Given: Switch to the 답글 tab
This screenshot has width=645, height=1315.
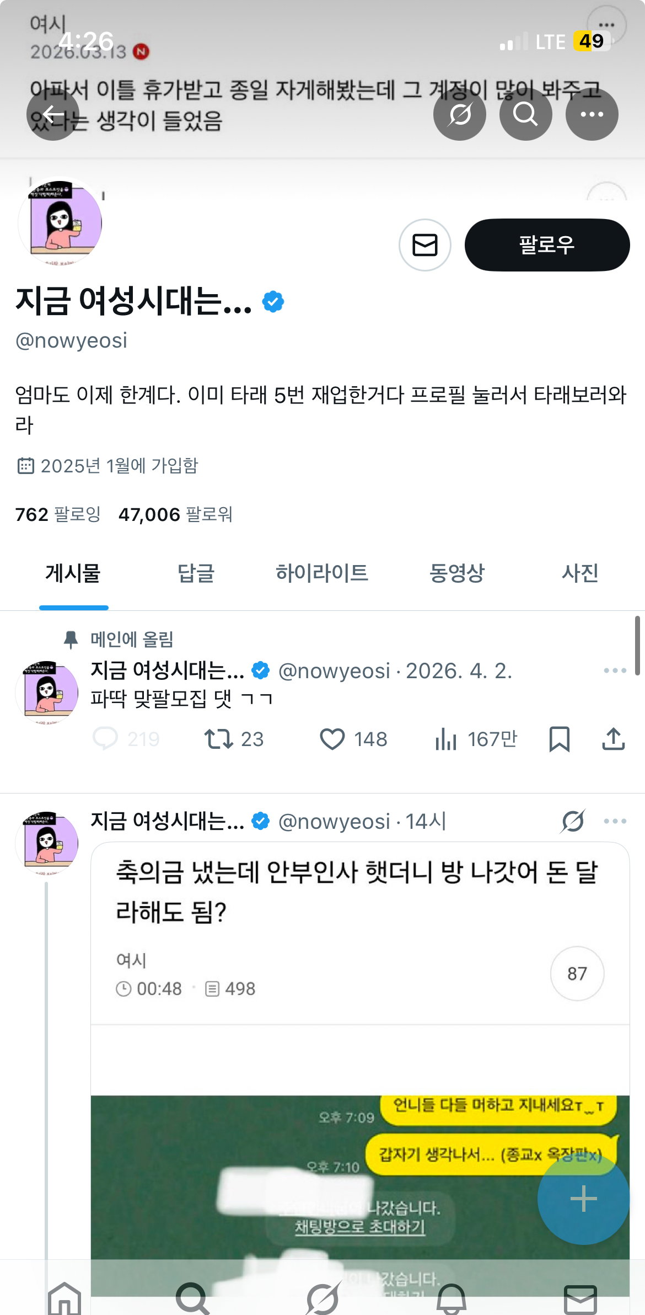Looking at the screenshot, I should [x=196, y=573].
